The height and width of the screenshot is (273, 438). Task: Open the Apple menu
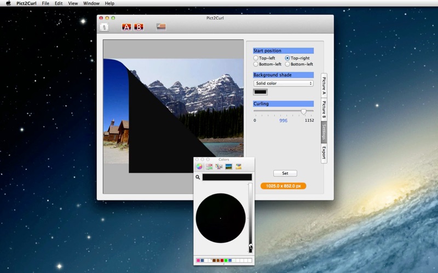[8, 3]
